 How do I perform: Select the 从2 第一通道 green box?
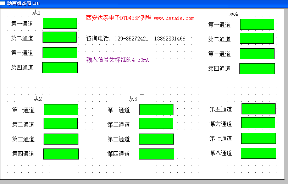(61, 110)
